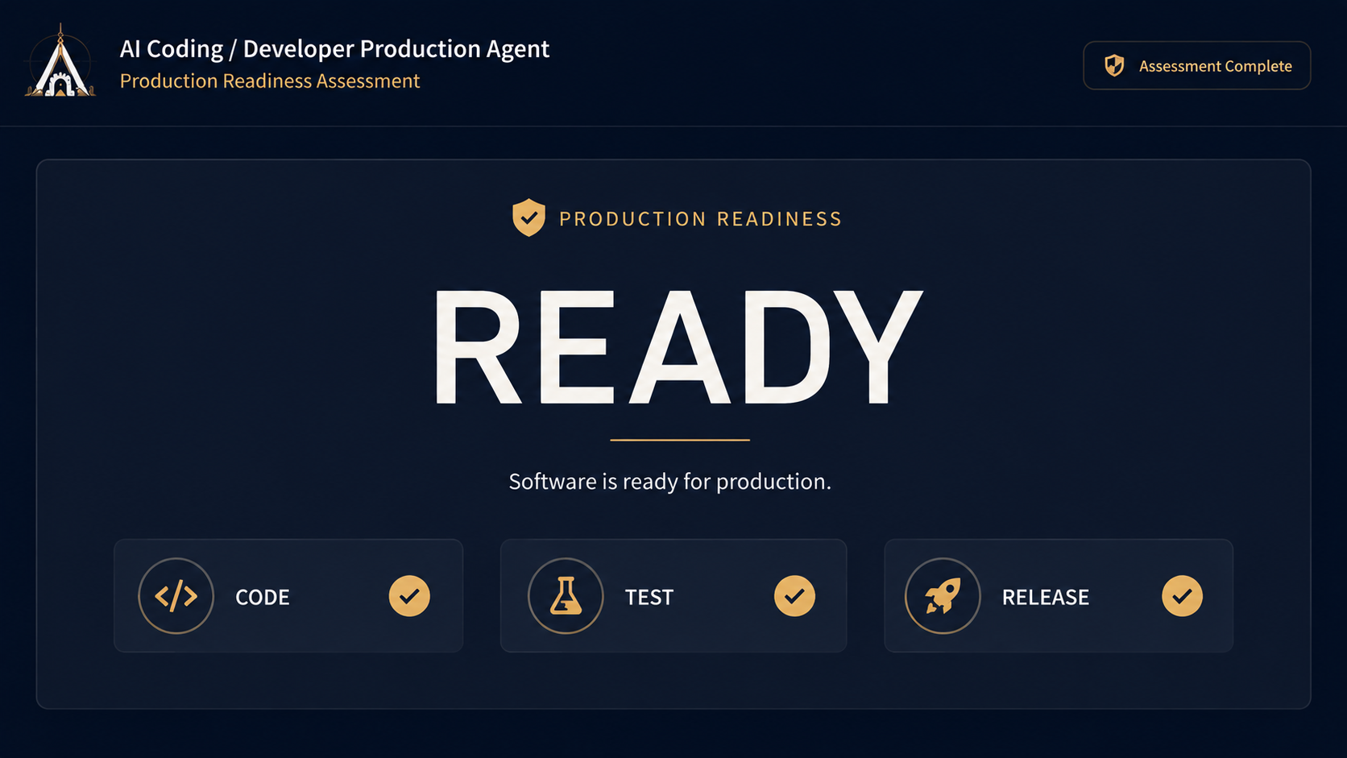Click the "AI Coding / Developer Production Agent" title
Image resolution: width=1347 pixels, height=758 pixels.
334,48
